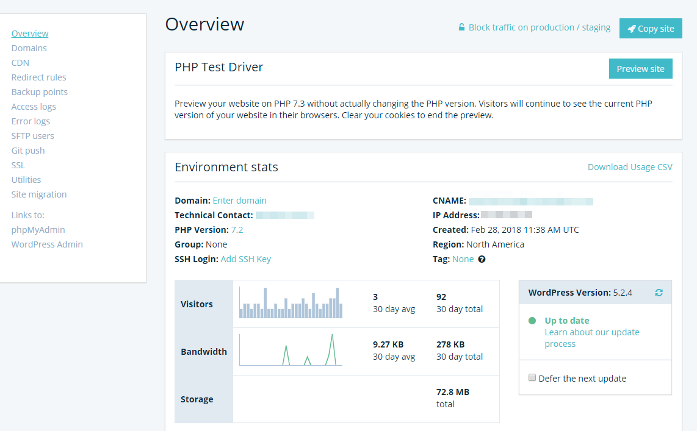697x431 pixels.
Task: Click Enter domain link
Action: 240,201
